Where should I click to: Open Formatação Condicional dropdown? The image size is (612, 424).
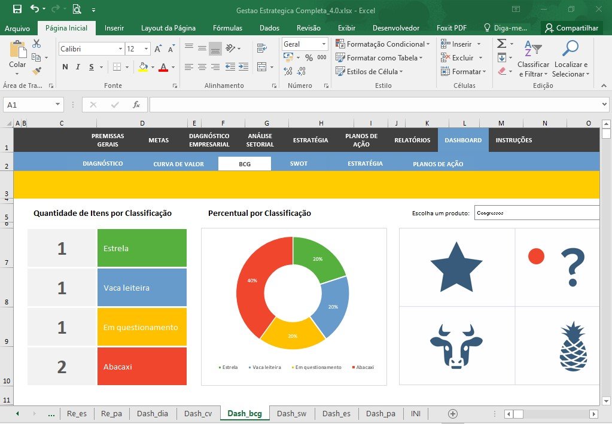click(382, 44)
